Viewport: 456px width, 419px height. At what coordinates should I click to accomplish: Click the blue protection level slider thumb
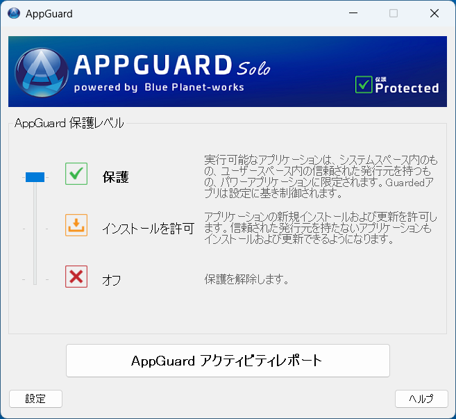[35, 177]
